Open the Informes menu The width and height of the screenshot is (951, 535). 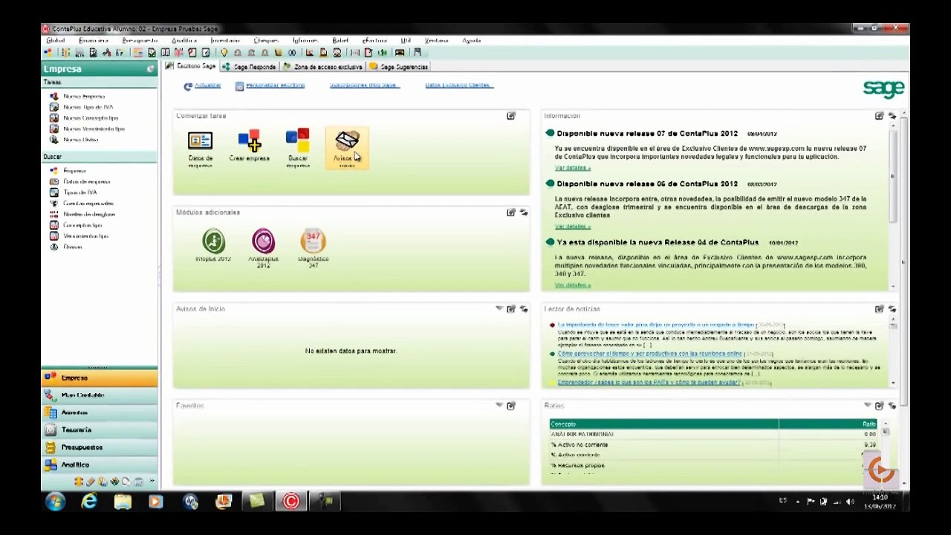(305, 40)
